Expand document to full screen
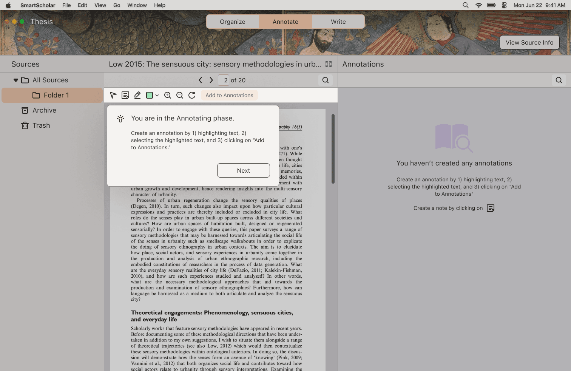Screen dimensions: 571x371 coord(329,64)
